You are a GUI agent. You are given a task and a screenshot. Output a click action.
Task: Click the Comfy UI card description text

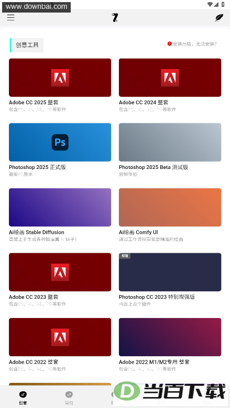click(x=151, y=239)
